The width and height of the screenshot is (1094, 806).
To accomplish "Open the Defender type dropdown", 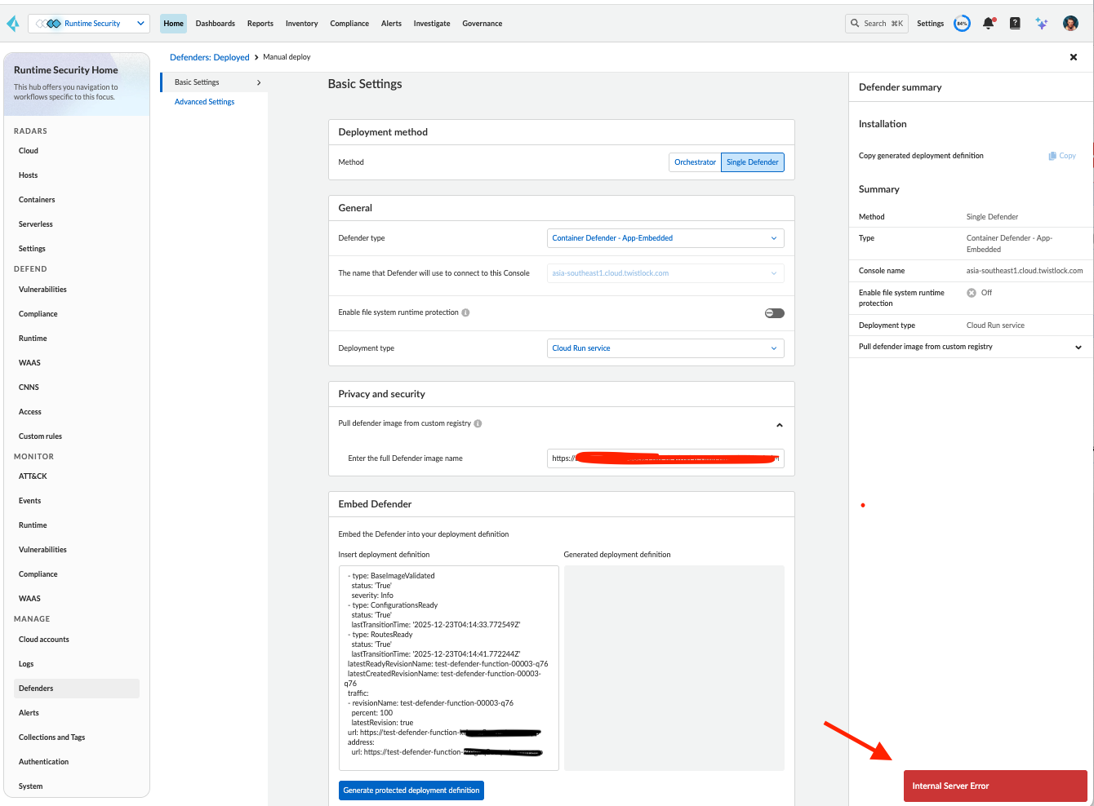I will click(x=665, y=238).
